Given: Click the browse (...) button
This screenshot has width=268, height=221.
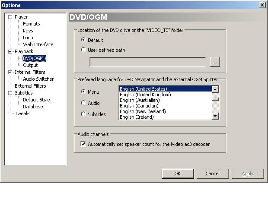Looking at the screenshot, I should click(x=215, y=62).
